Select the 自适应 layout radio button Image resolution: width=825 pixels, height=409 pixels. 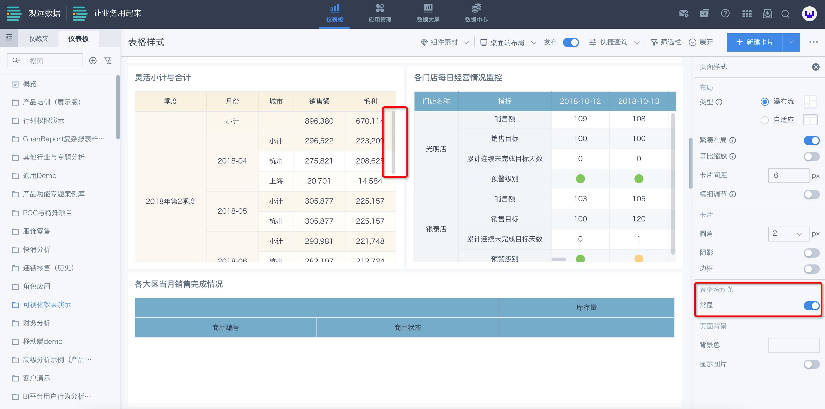[x=765, y=120]
